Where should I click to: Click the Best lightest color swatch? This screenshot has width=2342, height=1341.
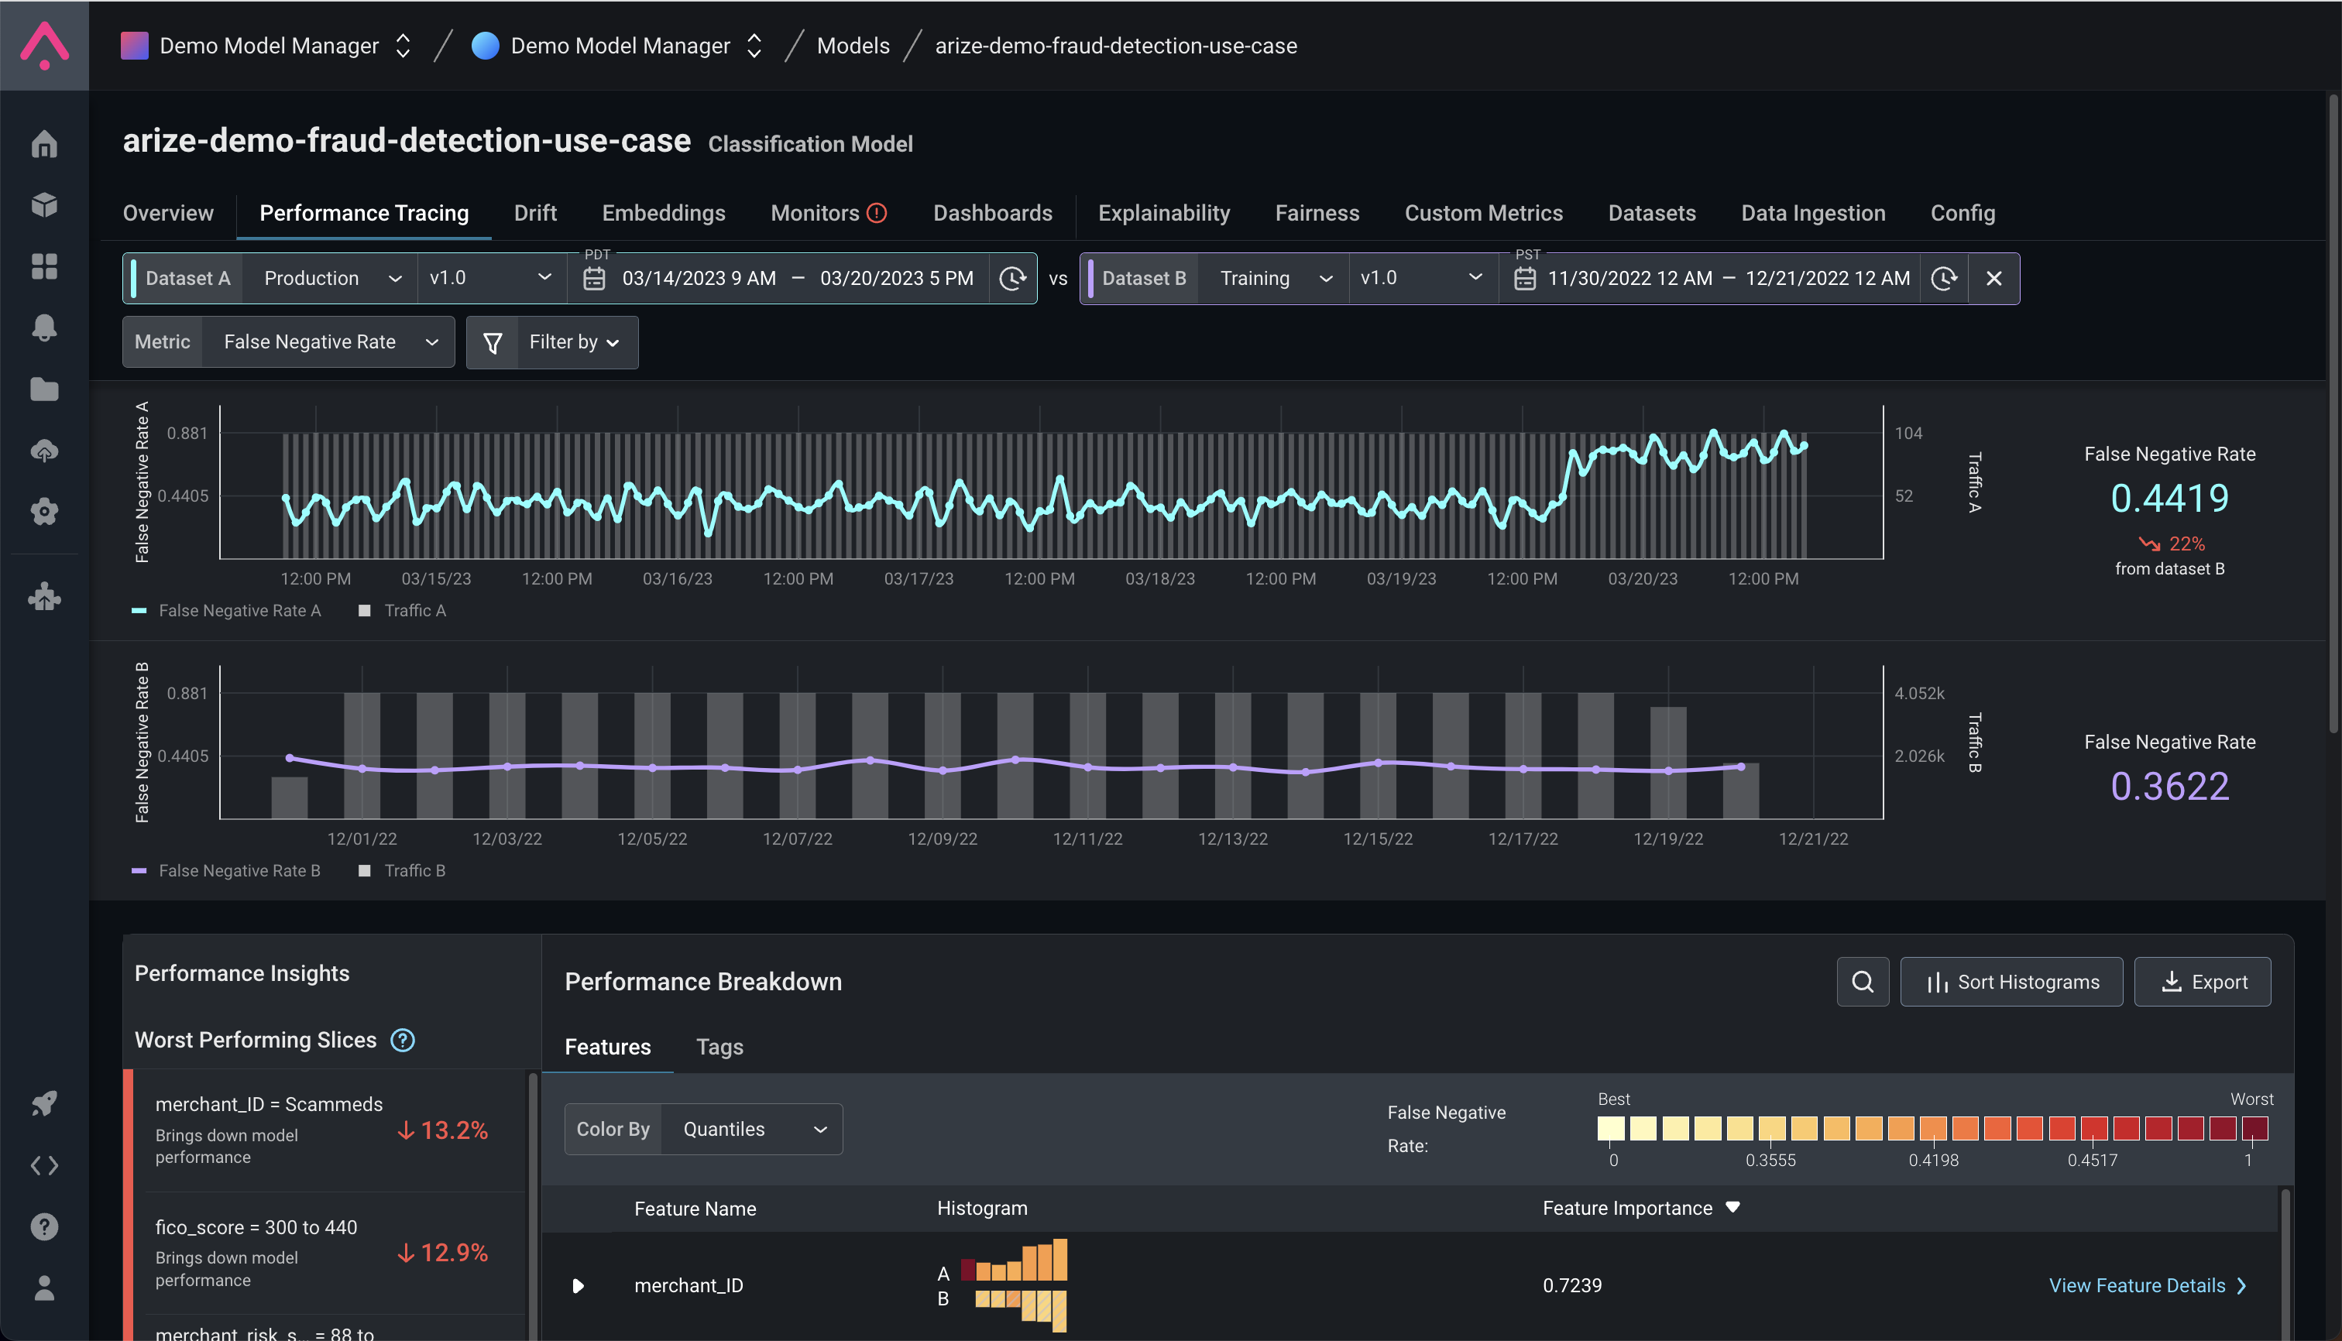click(x=1610, y=1127)
